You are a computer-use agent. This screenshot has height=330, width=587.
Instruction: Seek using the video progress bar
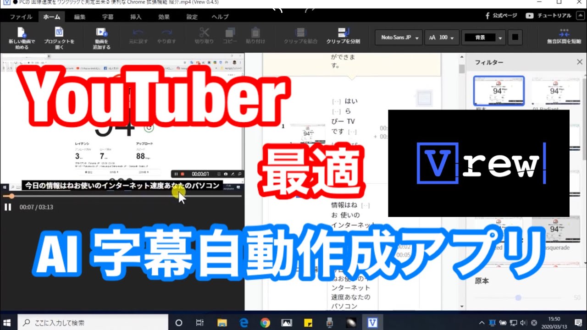(x=122, y=196)
